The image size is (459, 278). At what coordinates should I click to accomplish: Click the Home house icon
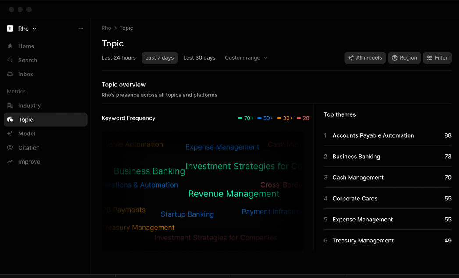pos(10,46)
